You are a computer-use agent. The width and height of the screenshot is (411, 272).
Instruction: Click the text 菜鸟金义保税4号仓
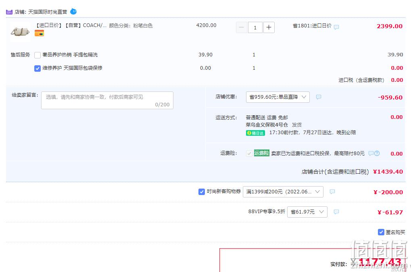point(267,125)
